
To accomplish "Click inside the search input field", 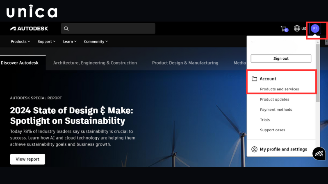I will point(108,29).
